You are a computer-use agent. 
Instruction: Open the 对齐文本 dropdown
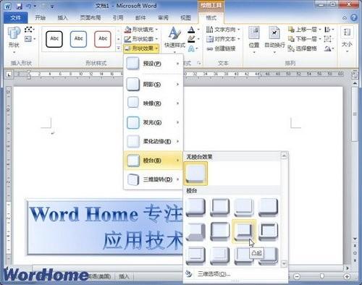(x=223, y=39)
